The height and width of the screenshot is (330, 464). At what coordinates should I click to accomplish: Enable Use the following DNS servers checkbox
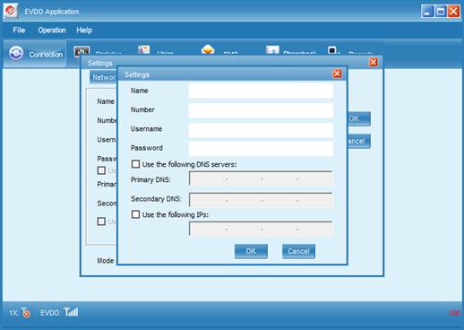(x=135, y=164)
